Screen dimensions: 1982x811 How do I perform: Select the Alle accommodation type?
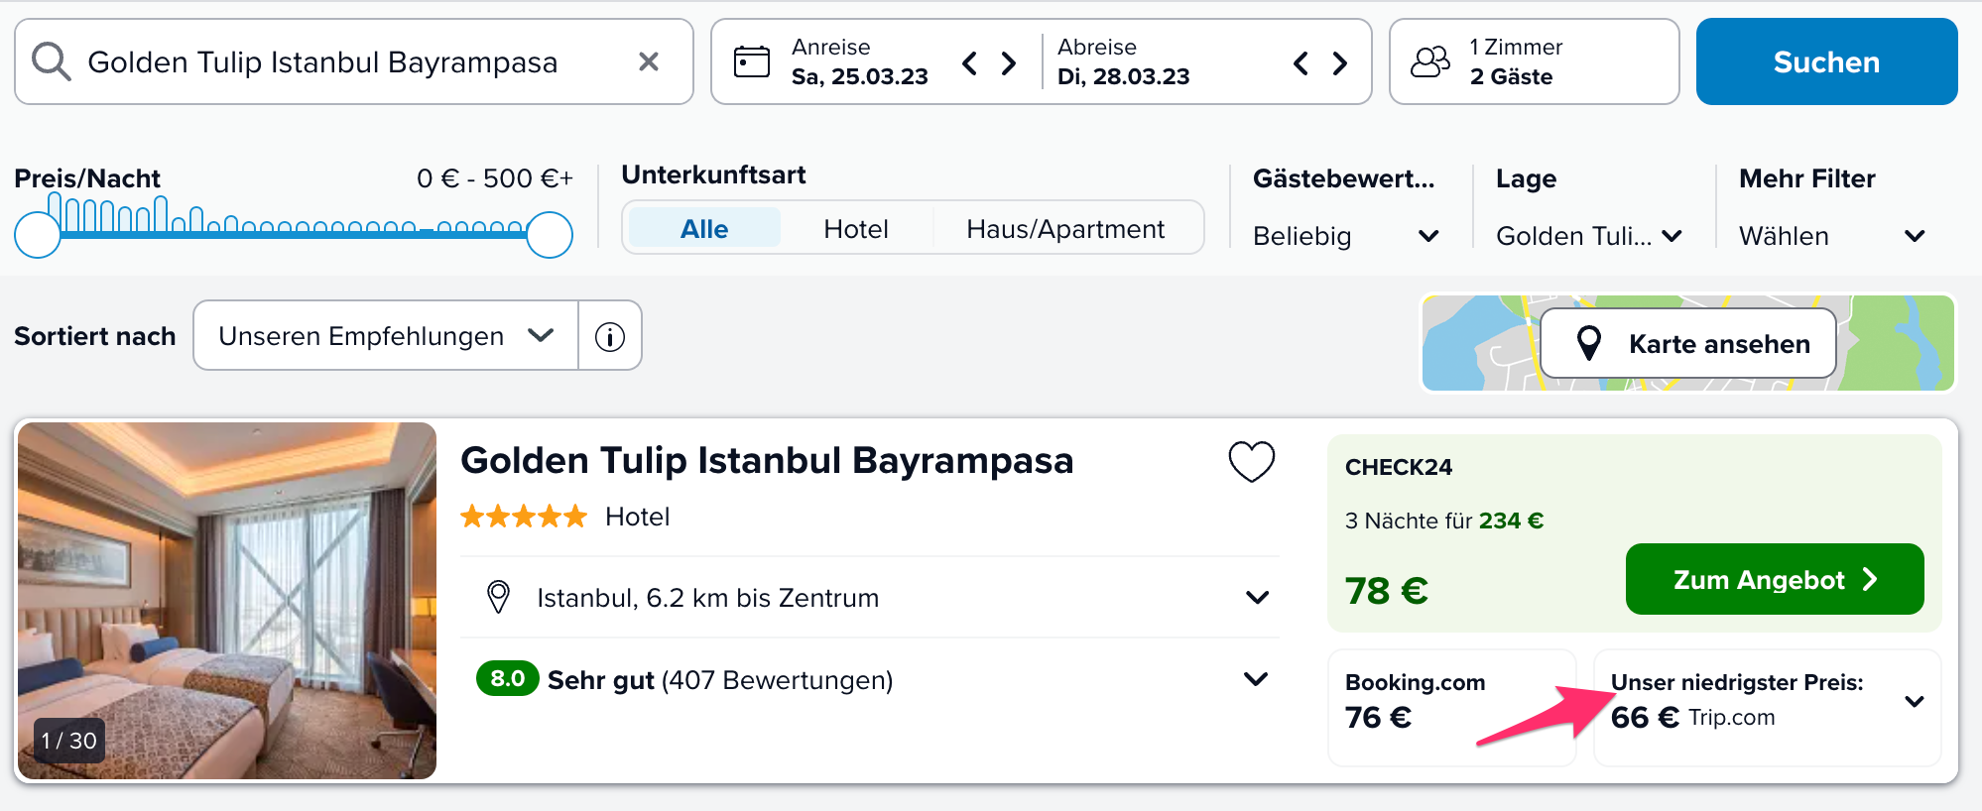click(704, 229)
